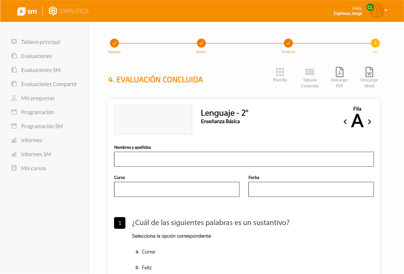The image size is (404, 274).
Task: Click the question text about sustantivo
Action: pos(211,223)
